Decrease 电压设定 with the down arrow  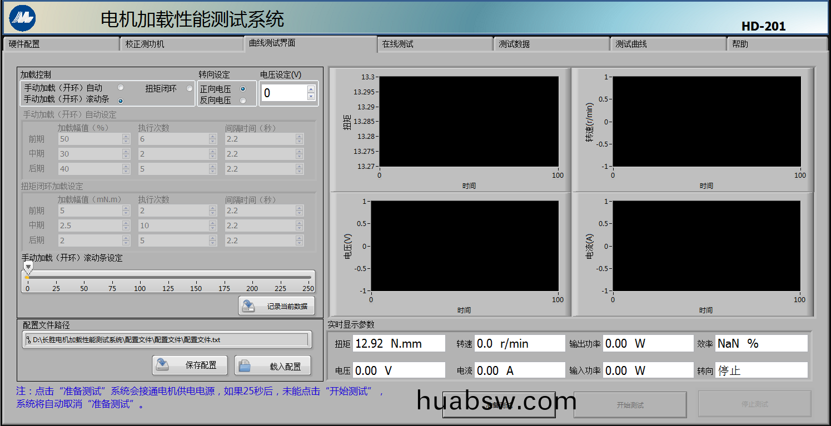pos(311,97)
